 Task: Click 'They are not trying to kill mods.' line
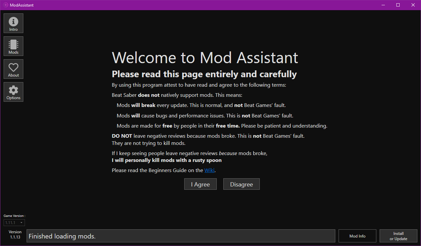(149, 143)
